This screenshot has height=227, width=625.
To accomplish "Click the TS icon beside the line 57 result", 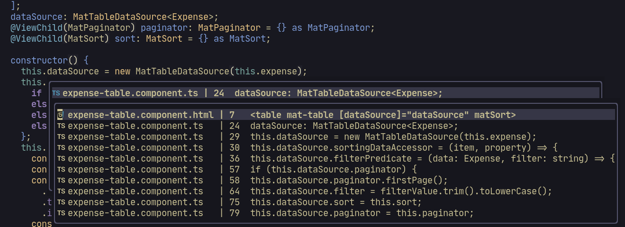I will click(61, 170).
